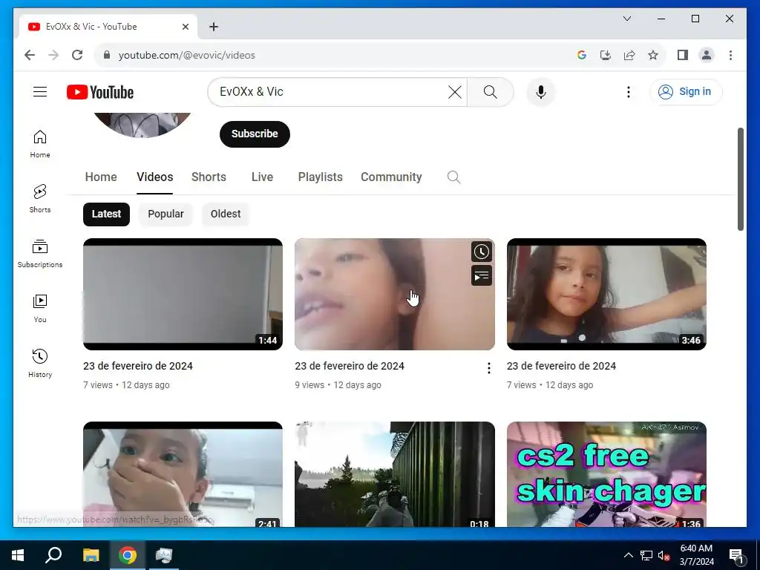Open YouTube settings three-dot menu

tap(628, 91)
